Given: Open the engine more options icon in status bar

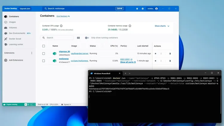Looking at the screenshot, I should point(34,104).
